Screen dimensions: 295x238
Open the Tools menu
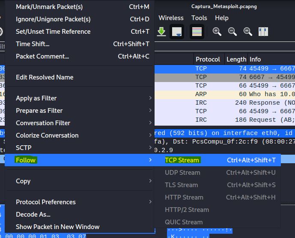pyautogui.click(x=199, y=18)
